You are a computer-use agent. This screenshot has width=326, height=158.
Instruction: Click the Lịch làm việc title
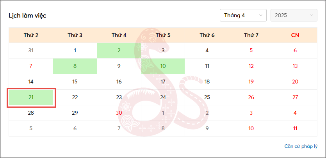click(27, 16)
